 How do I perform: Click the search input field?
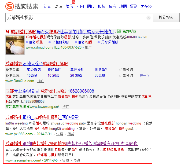coord(75,18)
